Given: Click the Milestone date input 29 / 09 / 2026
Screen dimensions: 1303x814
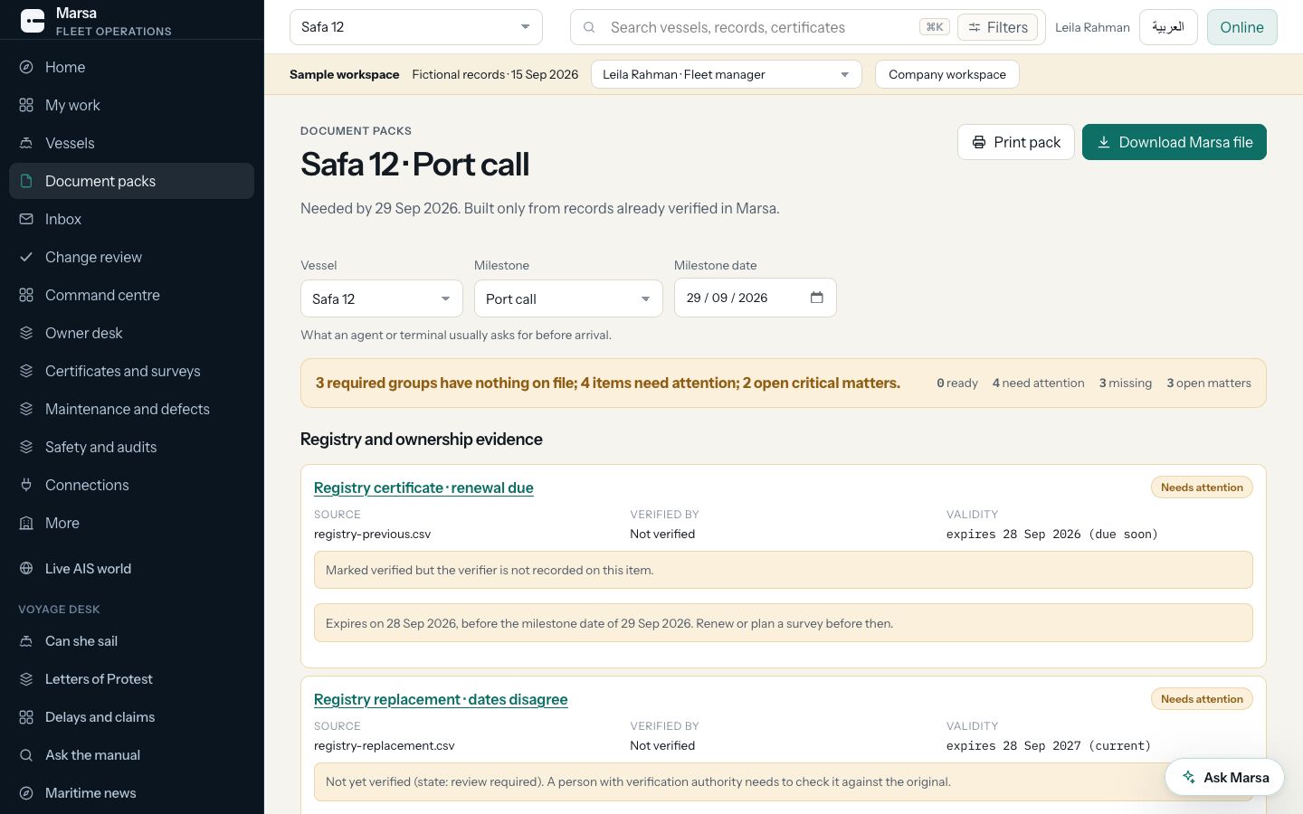Looking at the screenshot, I should point(756,298).
